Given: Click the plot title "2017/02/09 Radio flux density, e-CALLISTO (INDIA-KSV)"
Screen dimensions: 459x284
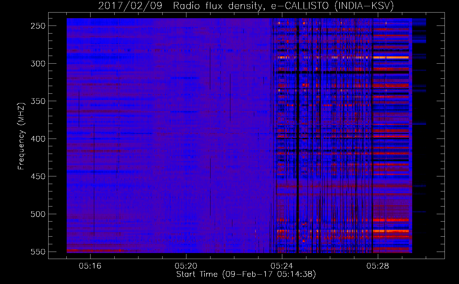Looking at the screenshot, I should (246, 6).
